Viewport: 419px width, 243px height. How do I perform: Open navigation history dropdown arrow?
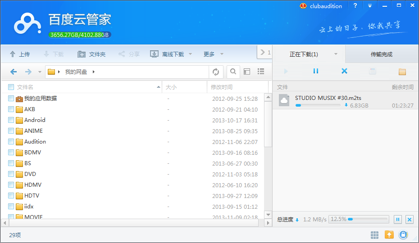pyautogui.click(x=40, y=72)
